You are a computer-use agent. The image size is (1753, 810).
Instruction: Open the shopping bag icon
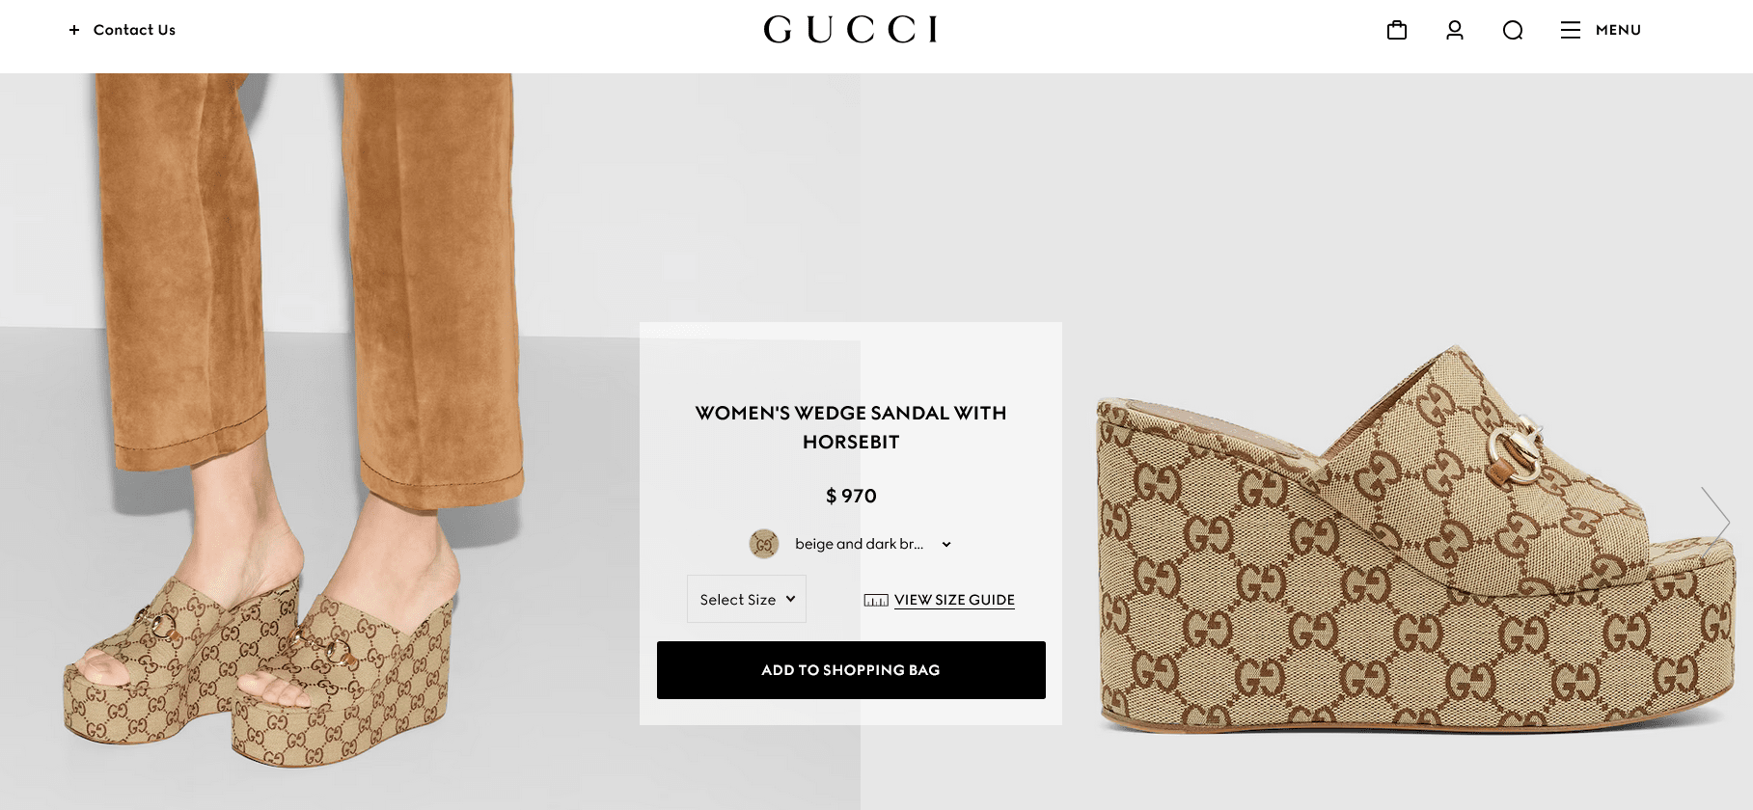(1396, 30)
